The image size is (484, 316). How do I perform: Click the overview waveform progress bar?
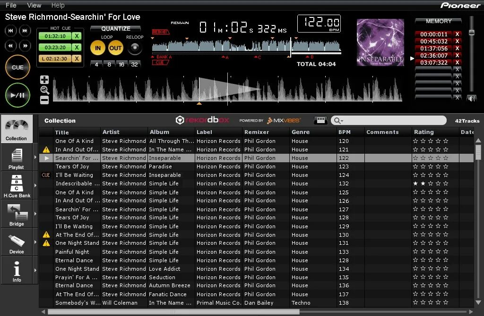247,54
